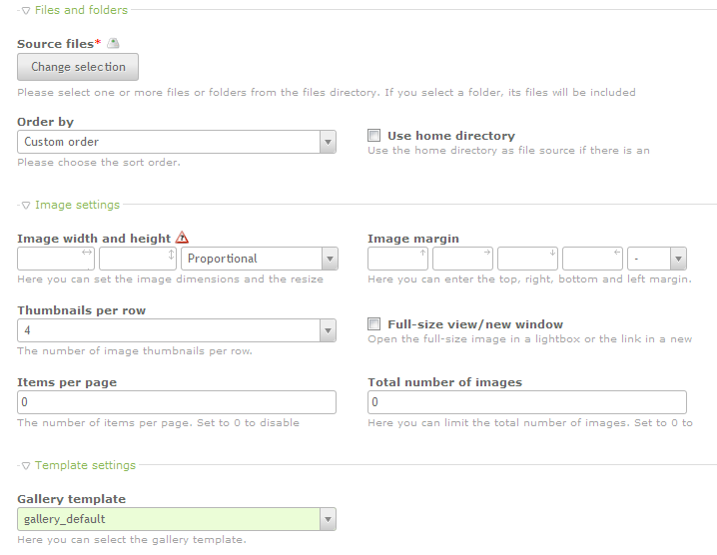717x555 pixels.
Task: Click the Image settings triangle icon
Action: (26, 205)
